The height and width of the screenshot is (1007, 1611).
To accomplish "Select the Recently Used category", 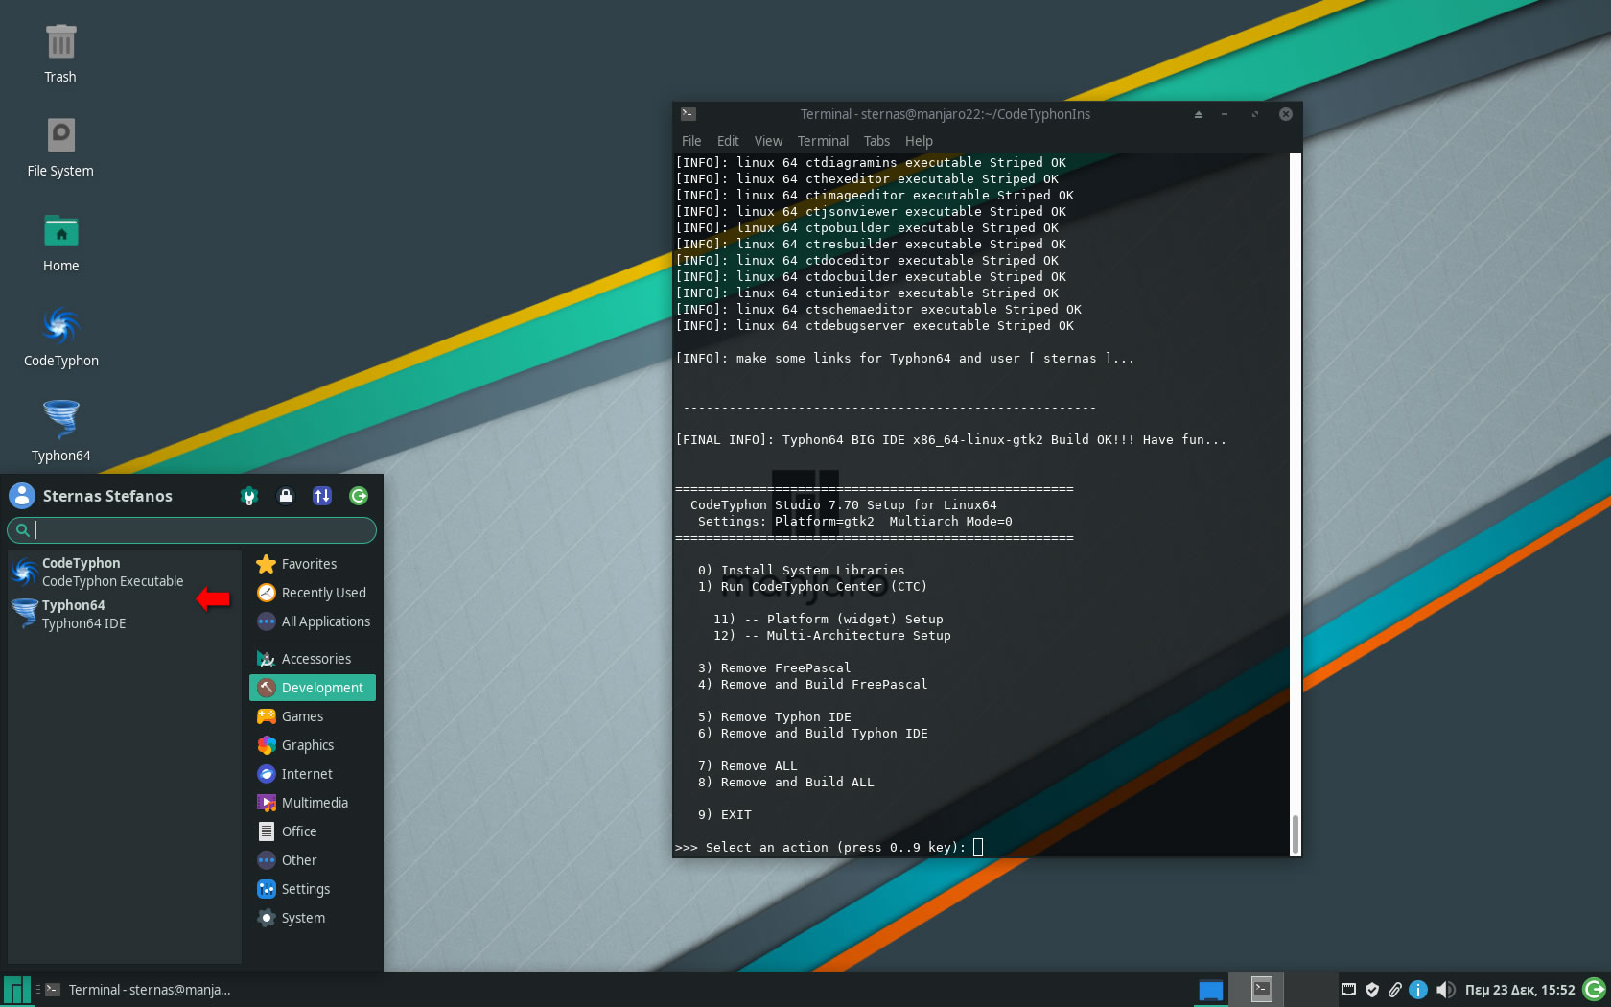I will [x=312, y=593].
